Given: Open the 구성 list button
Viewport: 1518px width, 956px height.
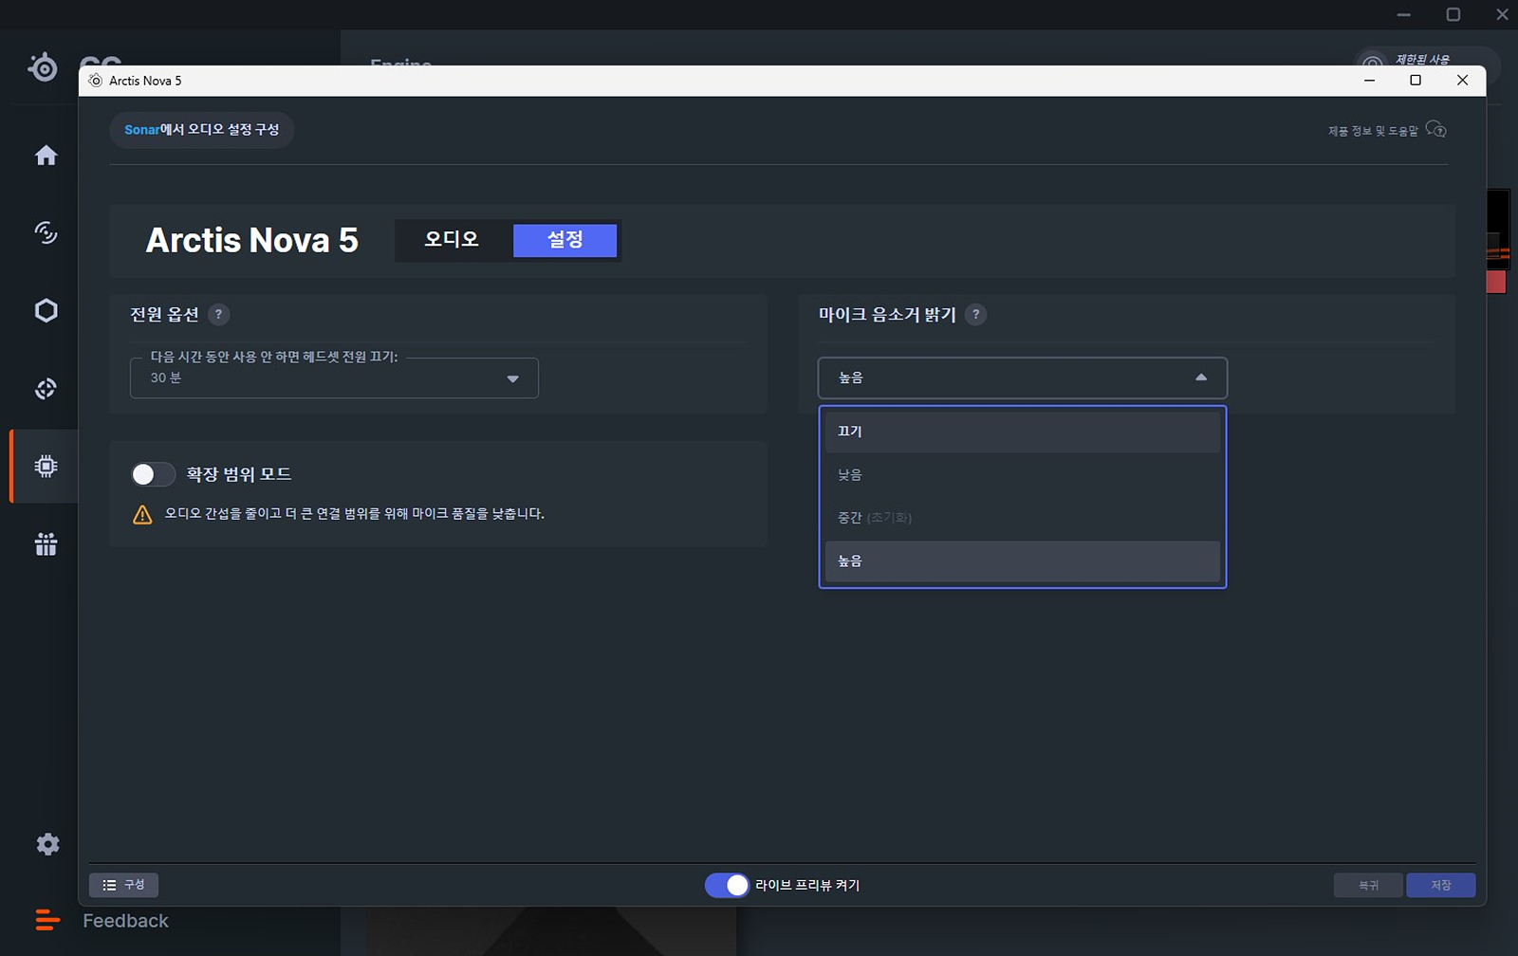Looking at the screenshot, I should [x=123, y=885].
